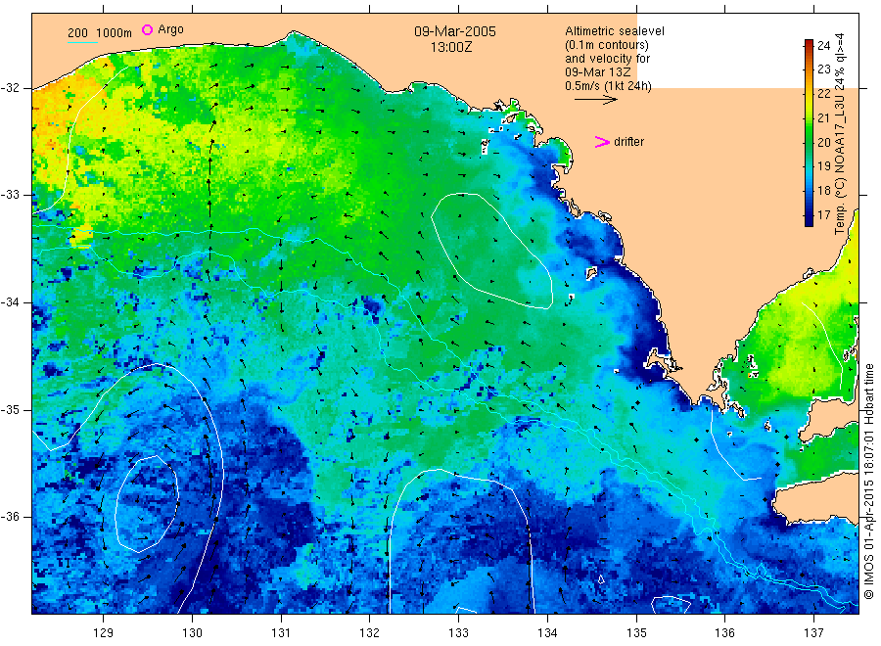Click the latitude label -34

(11, 302)
